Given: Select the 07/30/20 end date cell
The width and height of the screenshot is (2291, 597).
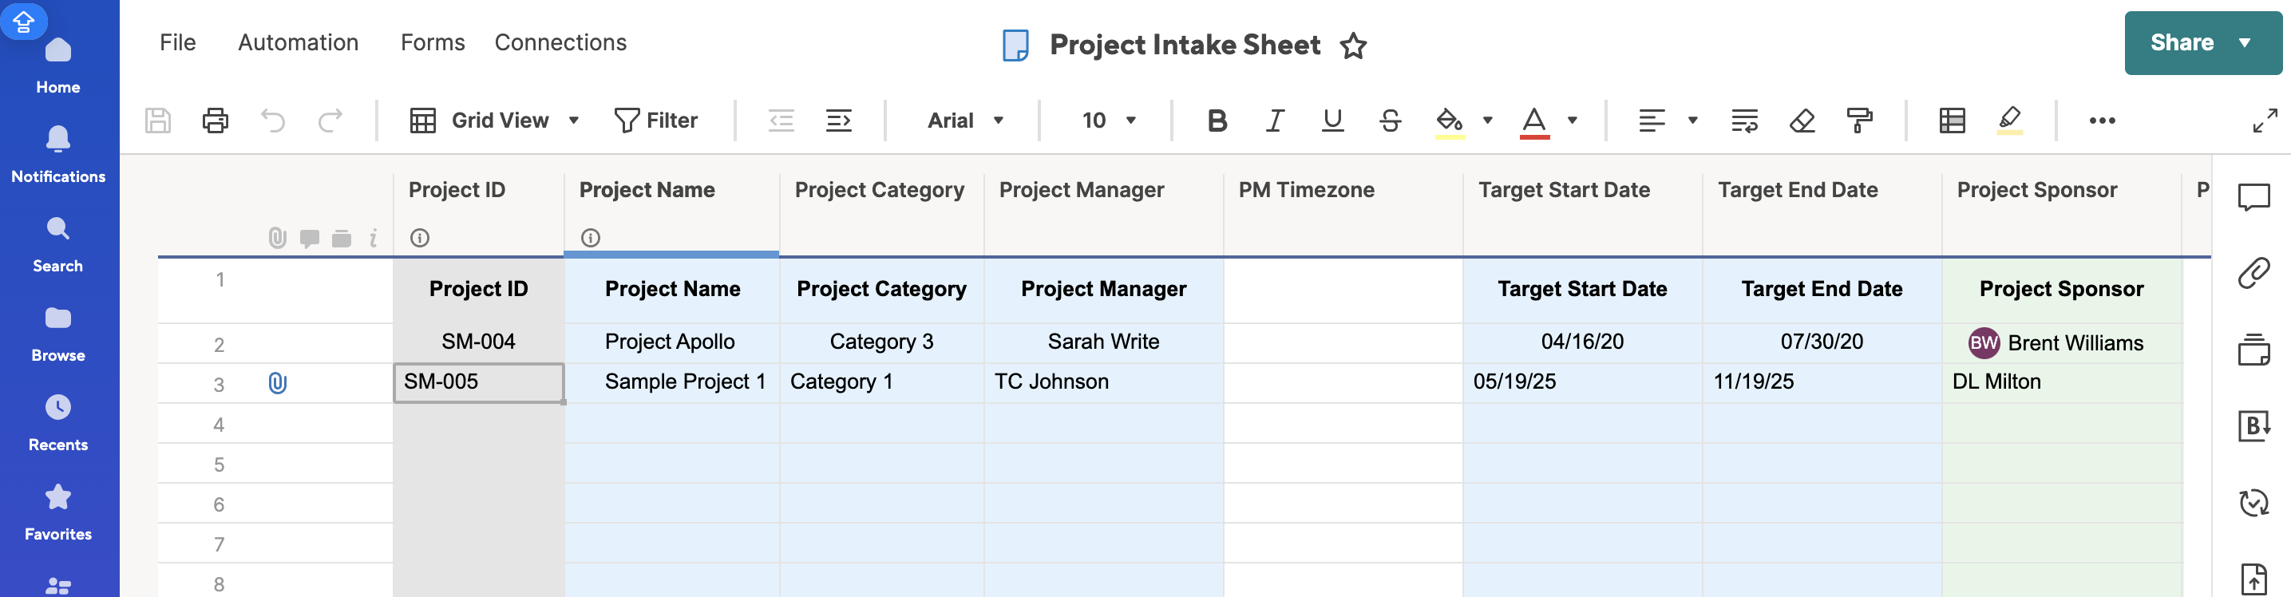Looking at the screenshot, I should tap(1822, 342).
